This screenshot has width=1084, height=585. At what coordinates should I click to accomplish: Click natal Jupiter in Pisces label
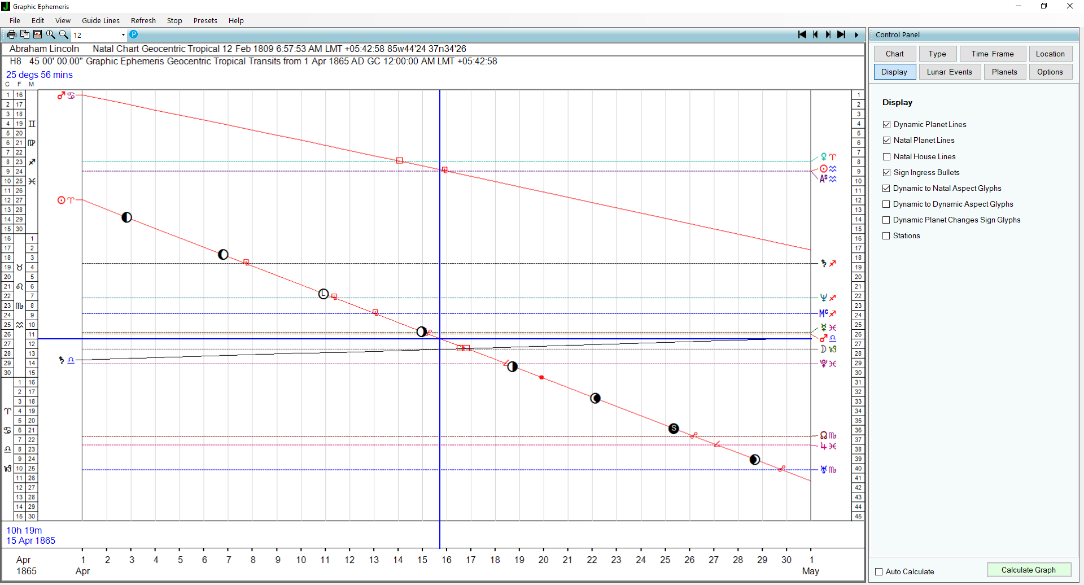click(828, 446)
